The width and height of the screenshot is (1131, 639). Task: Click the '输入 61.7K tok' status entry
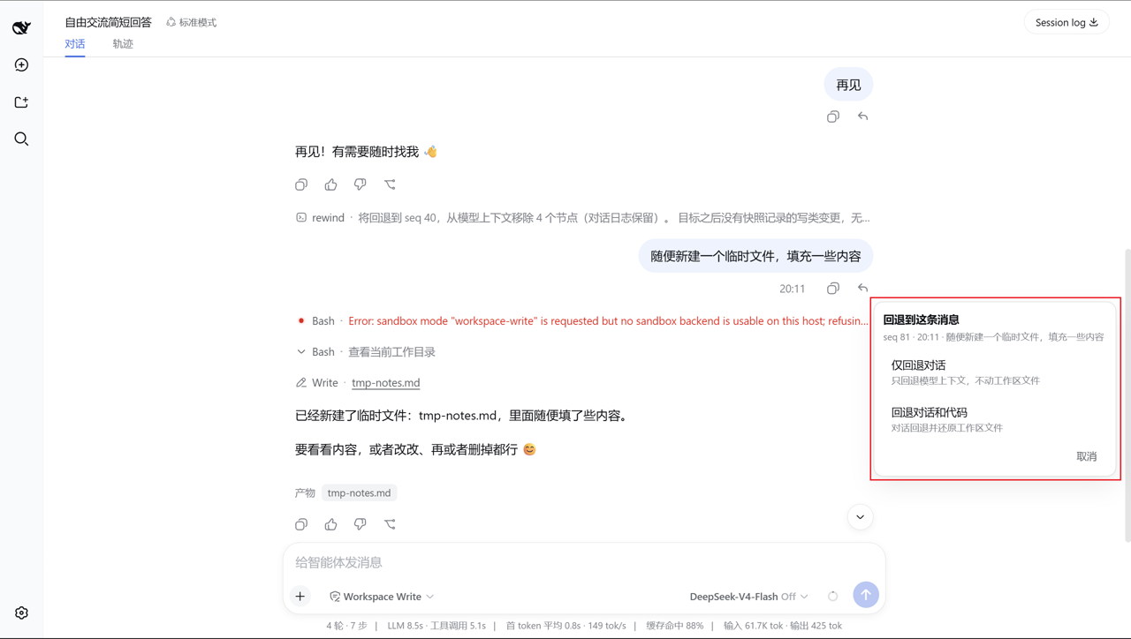point(753,626)
